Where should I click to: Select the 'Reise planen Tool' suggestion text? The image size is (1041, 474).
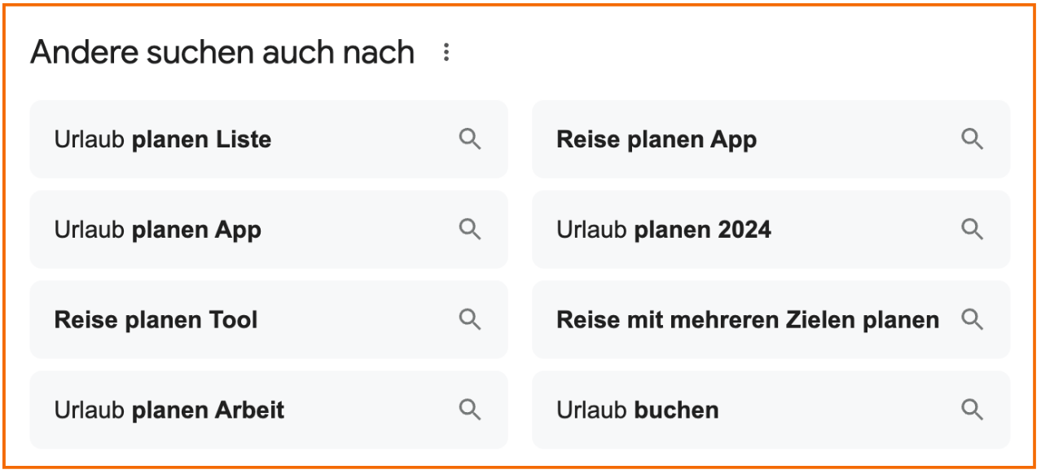pyautogui.click(x=156, y=320)
